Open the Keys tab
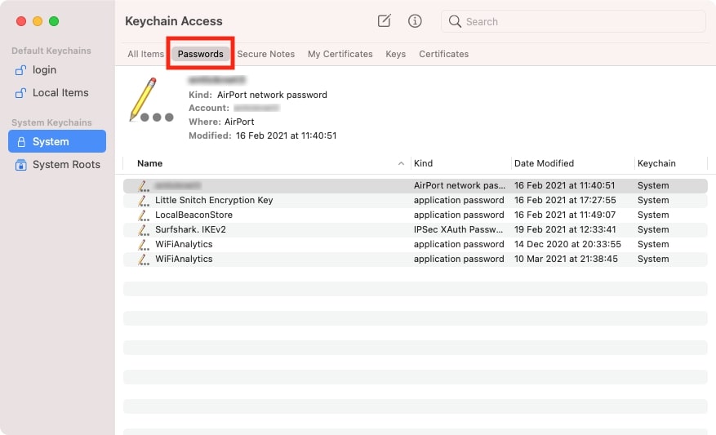 [395, 54]
